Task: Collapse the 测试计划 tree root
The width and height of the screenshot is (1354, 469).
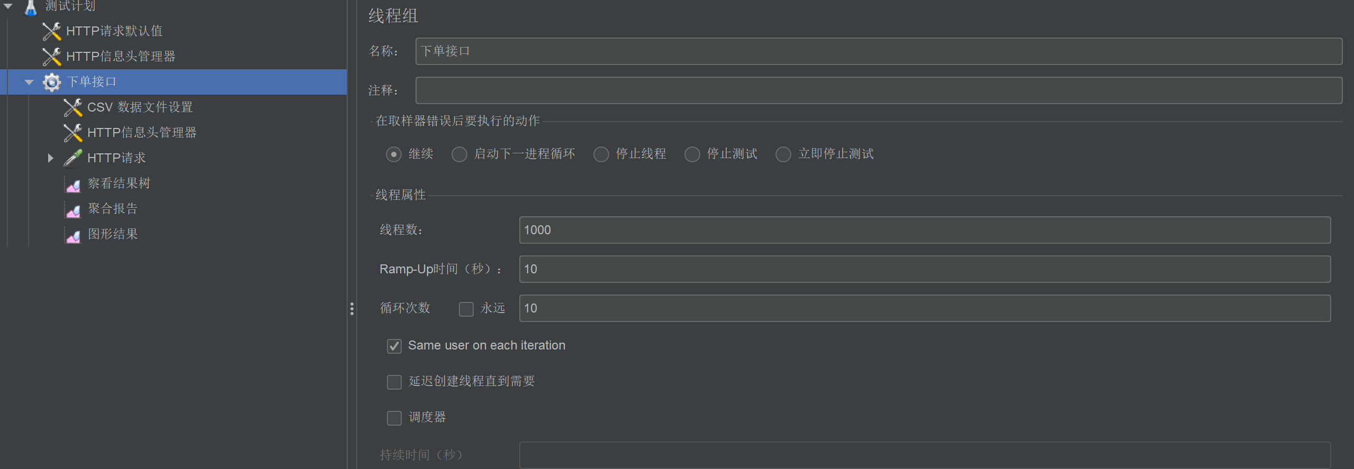Action: [x=8, y=6]
